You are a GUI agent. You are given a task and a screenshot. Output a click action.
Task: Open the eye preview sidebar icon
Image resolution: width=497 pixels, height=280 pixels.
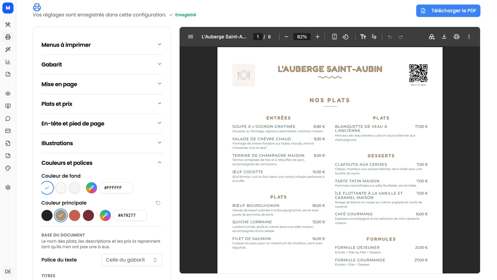pyautogui.click(x=8, y=93)
